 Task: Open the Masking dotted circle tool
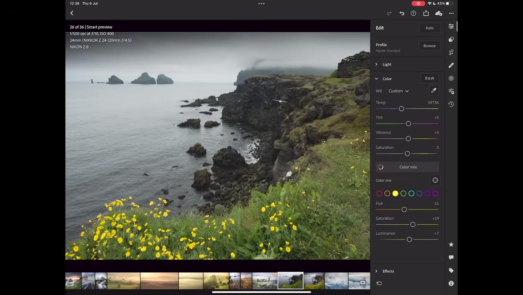(x=451, y=78)
